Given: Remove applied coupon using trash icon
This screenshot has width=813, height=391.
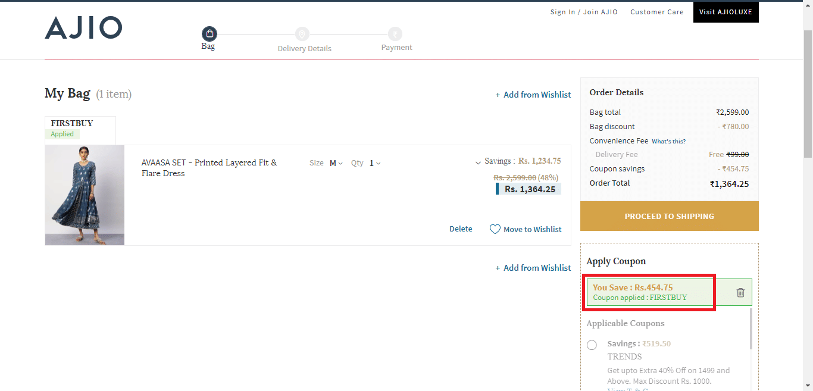Looking at the screenshot, I should [x=740, y=292].
